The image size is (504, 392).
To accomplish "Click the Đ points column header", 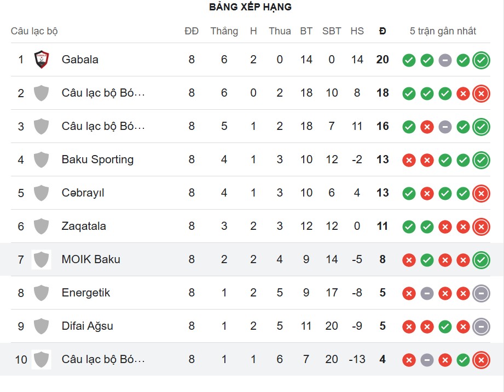I will (x=383, y=31).
